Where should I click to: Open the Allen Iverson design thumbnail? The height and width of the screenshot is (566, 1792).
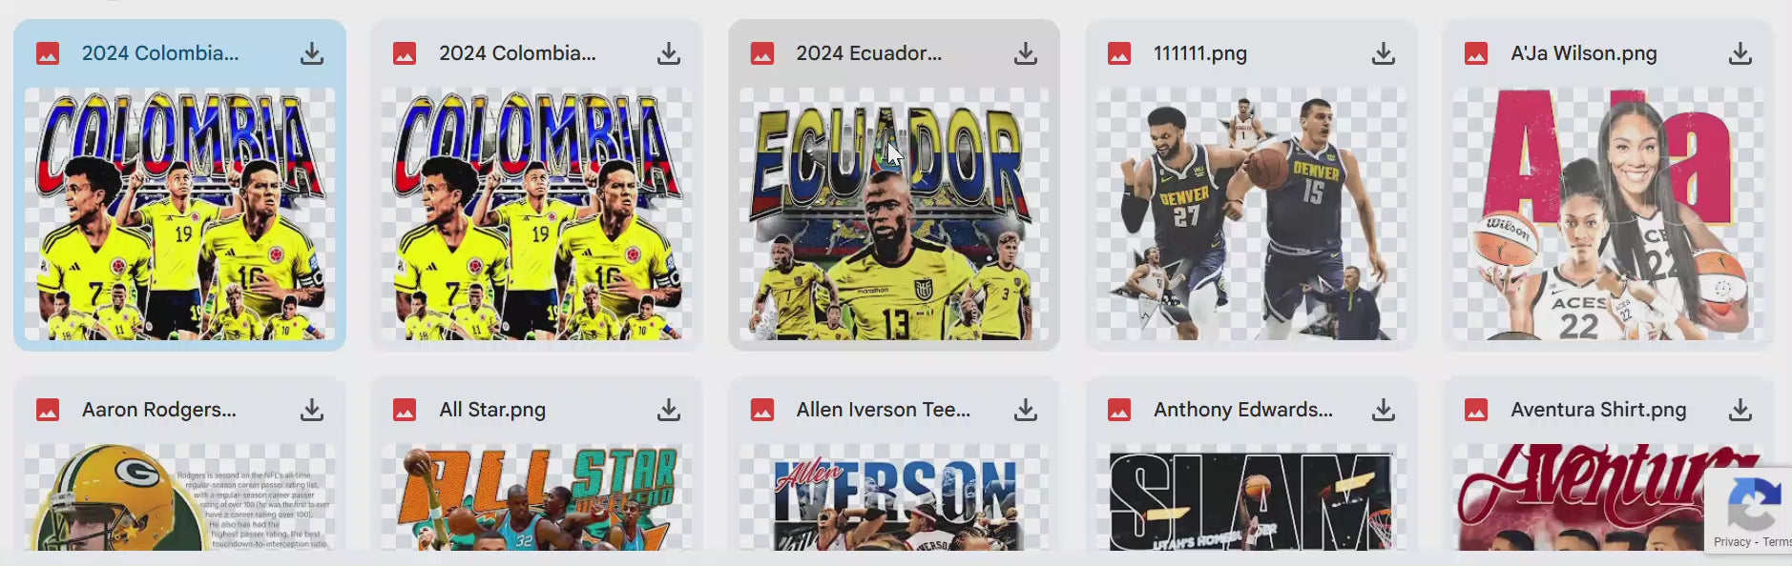894,497
